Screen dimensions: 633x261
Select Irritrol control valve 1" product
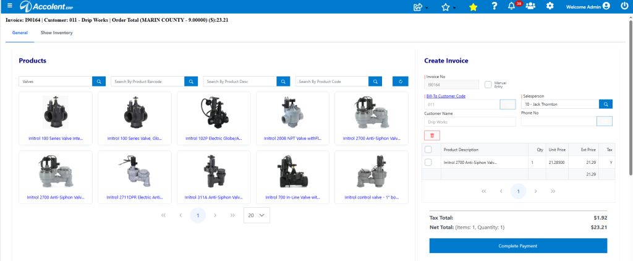point(372,178)
